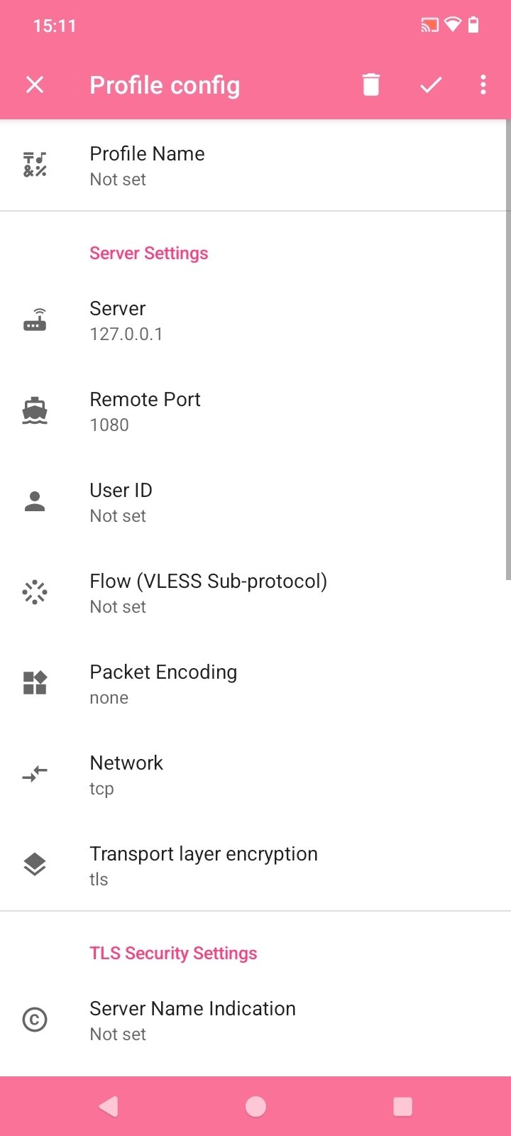Tap the Flow sub-protocol dotted icon
Image resolution: width=511 pixels, height=1136 pixels.
(x=35, y=593)
